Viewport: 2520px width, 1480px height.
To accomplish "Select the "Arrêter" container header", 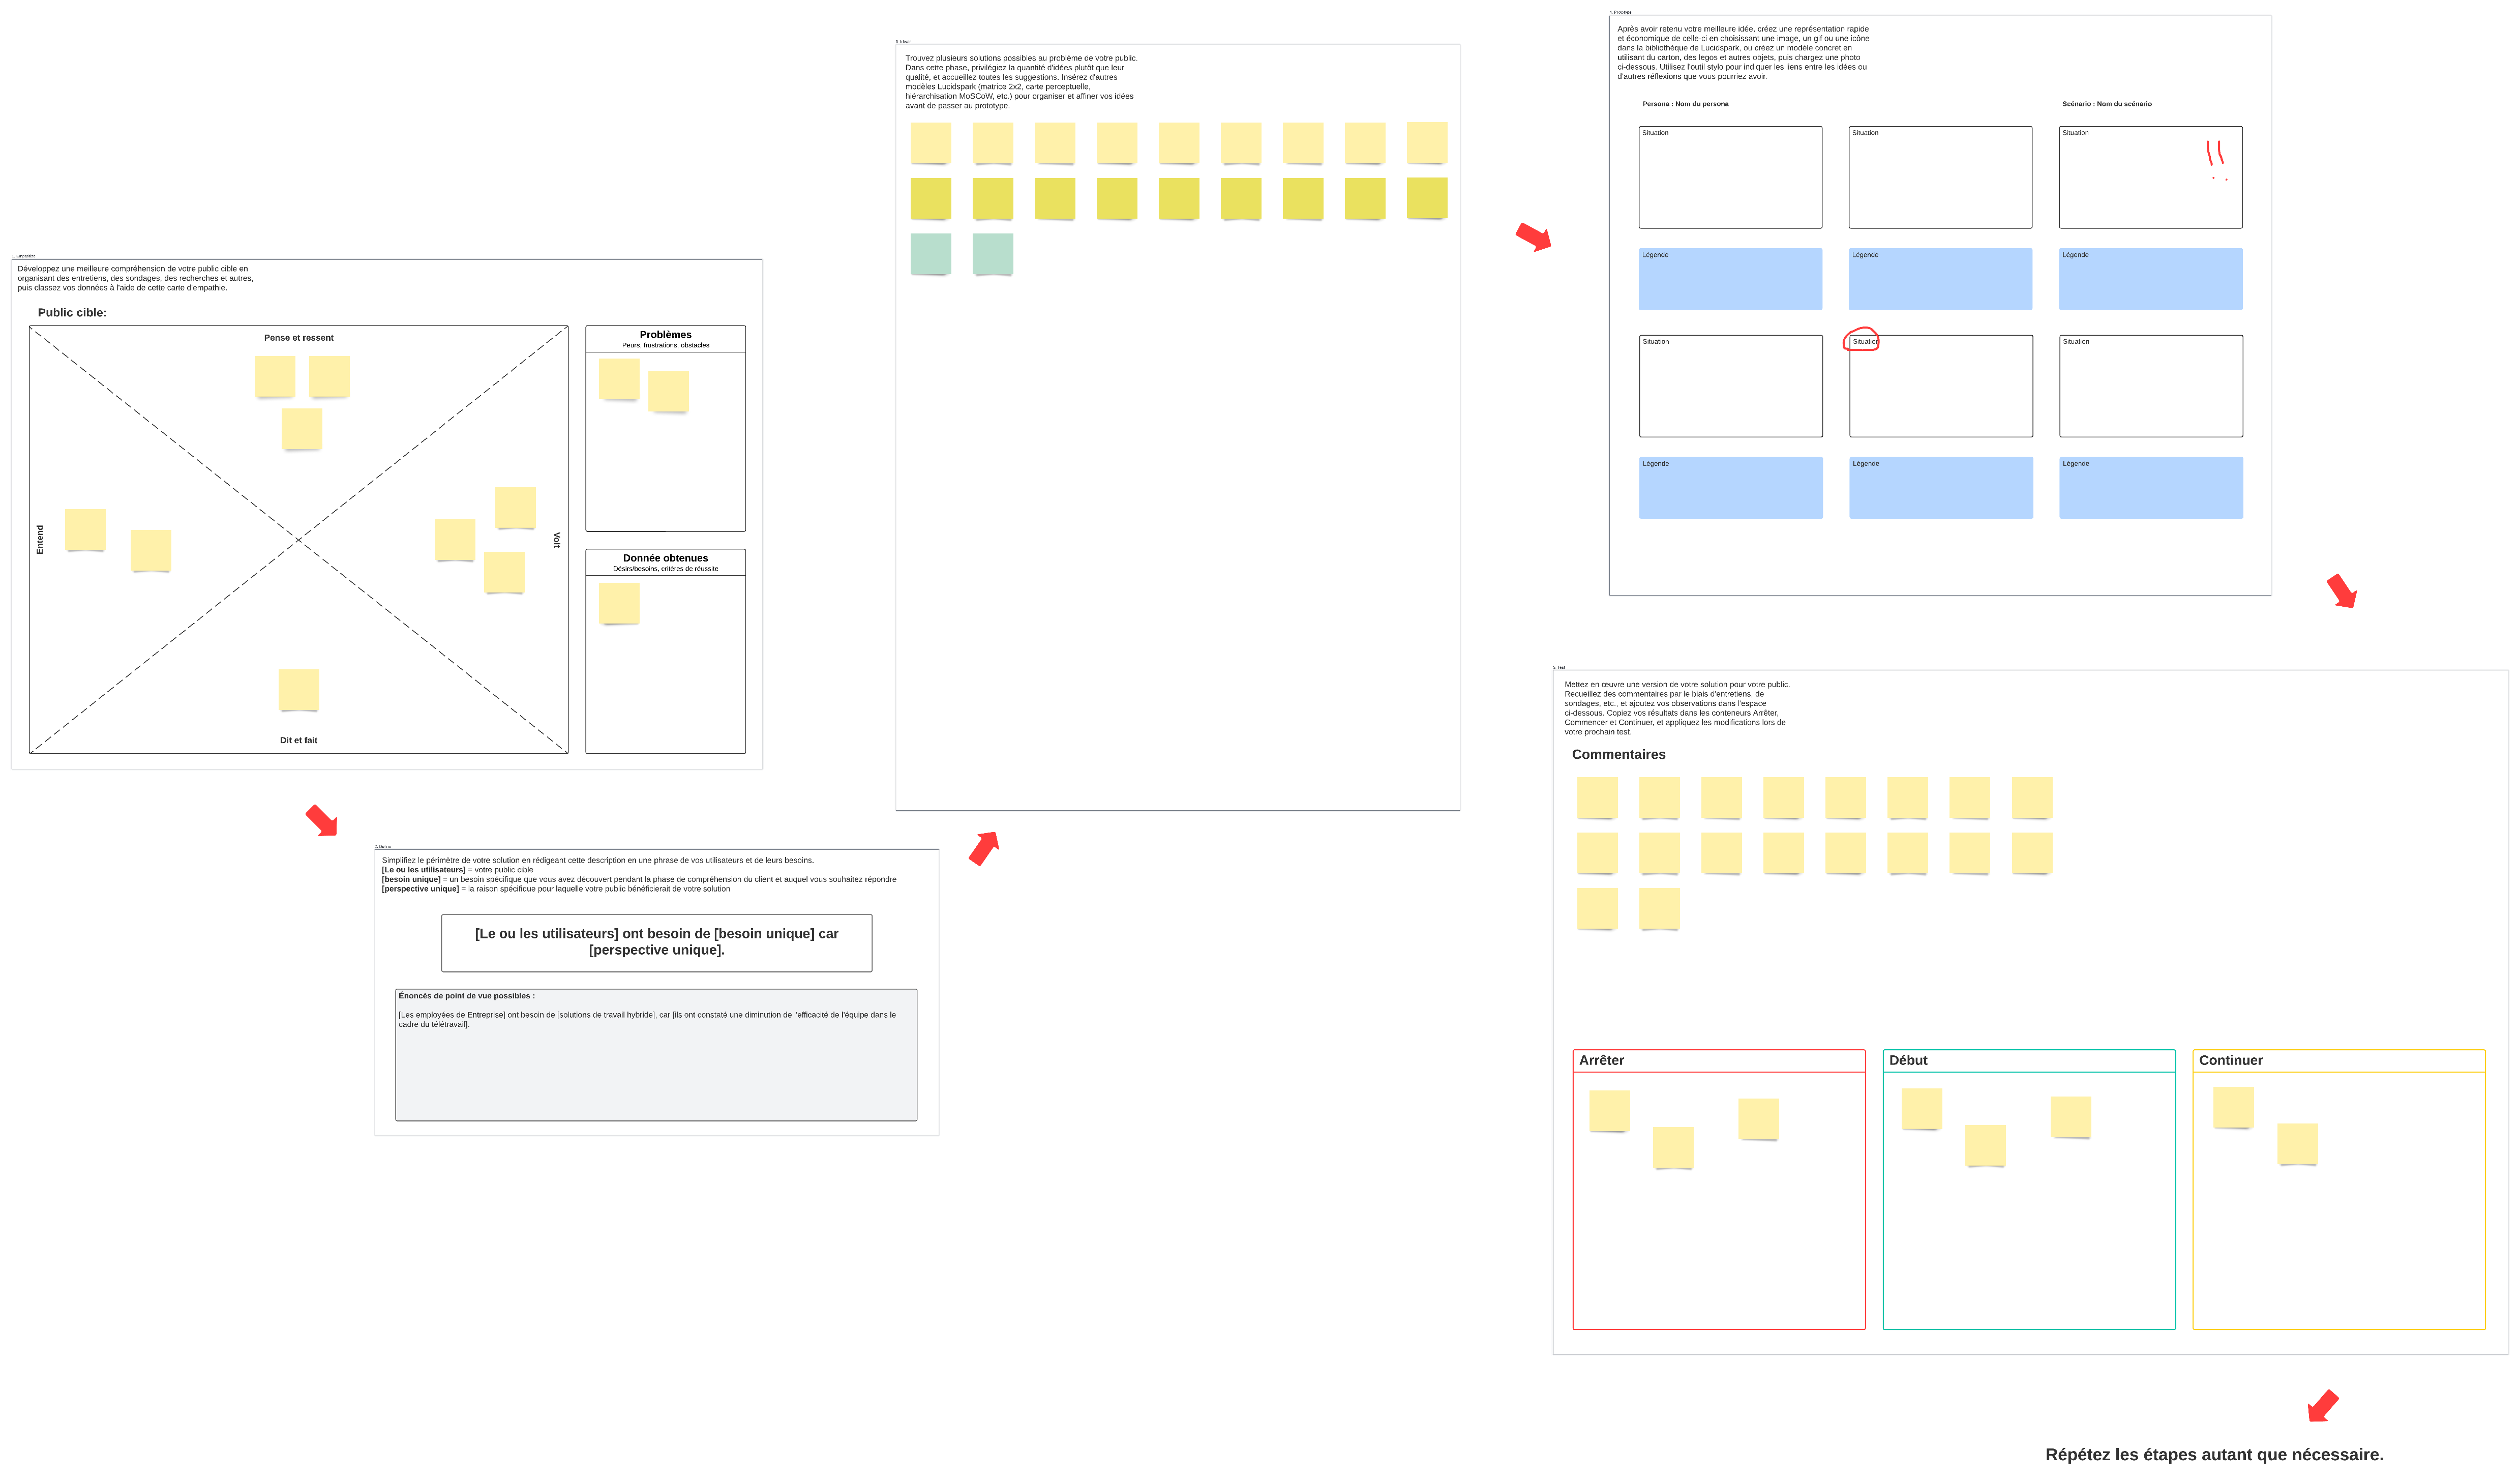I will tap(1718, 1061).
